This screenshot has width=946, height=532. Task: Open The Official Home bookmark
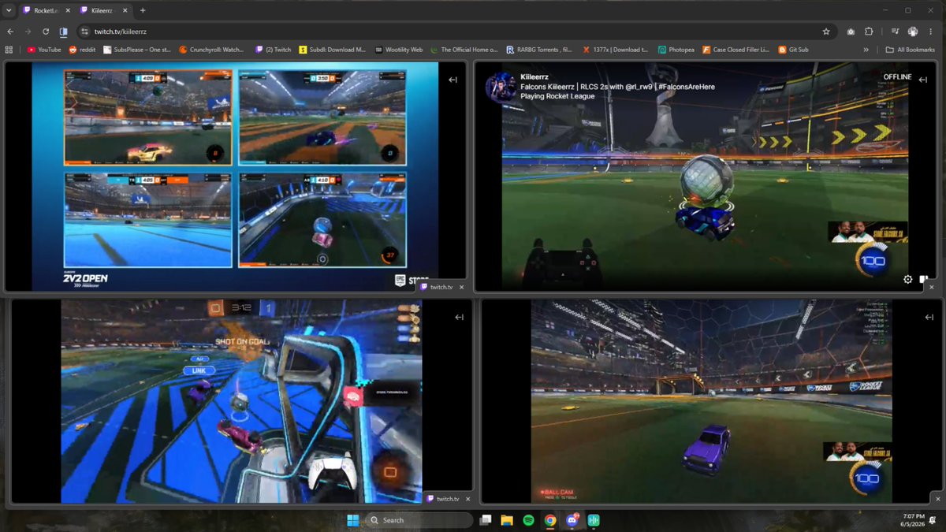coord(464,50)
